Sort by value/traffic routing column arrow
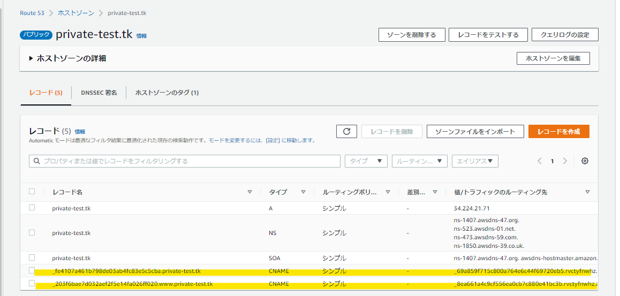 pyautogui.click(x=587, y=192)
